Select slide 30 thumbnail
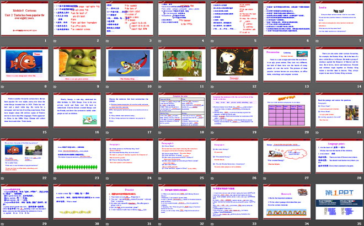The height and width of the screenshot is (226, 364). pyautogui.click(x=77, y=202)
